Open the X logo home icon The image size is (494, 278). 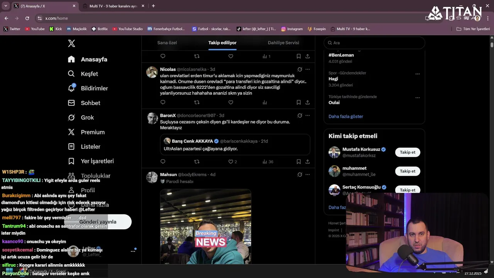[x=71, y=43]
